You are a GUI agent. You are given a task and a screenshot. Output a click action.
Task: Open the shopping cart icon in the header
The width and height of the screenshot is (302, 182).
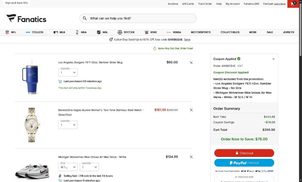(293, 4)
